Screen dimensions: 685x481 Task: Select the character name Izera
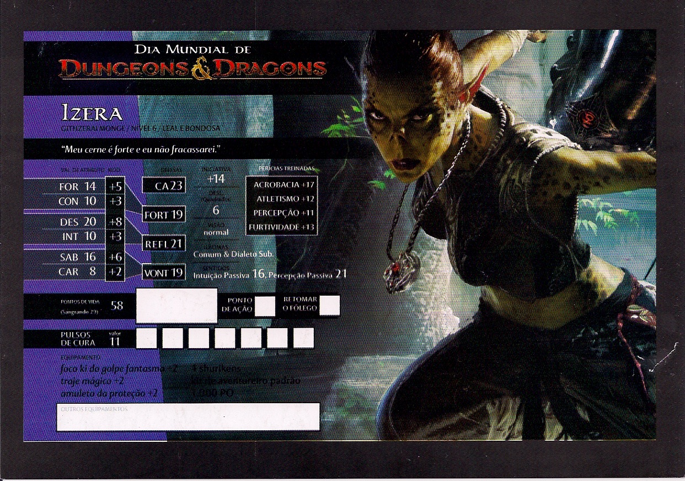92,113
